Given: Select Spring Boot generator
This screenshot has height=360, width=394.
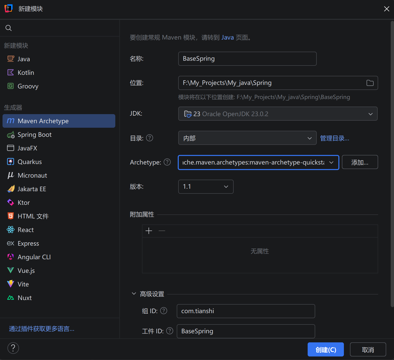Looking at the screenshot, I should pyautogui.click(x=59, y=135).
